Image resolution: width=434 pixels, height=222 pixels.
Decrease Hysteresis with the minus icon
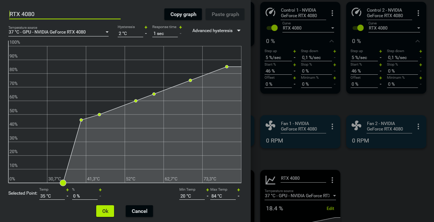[x=146, y=34]
